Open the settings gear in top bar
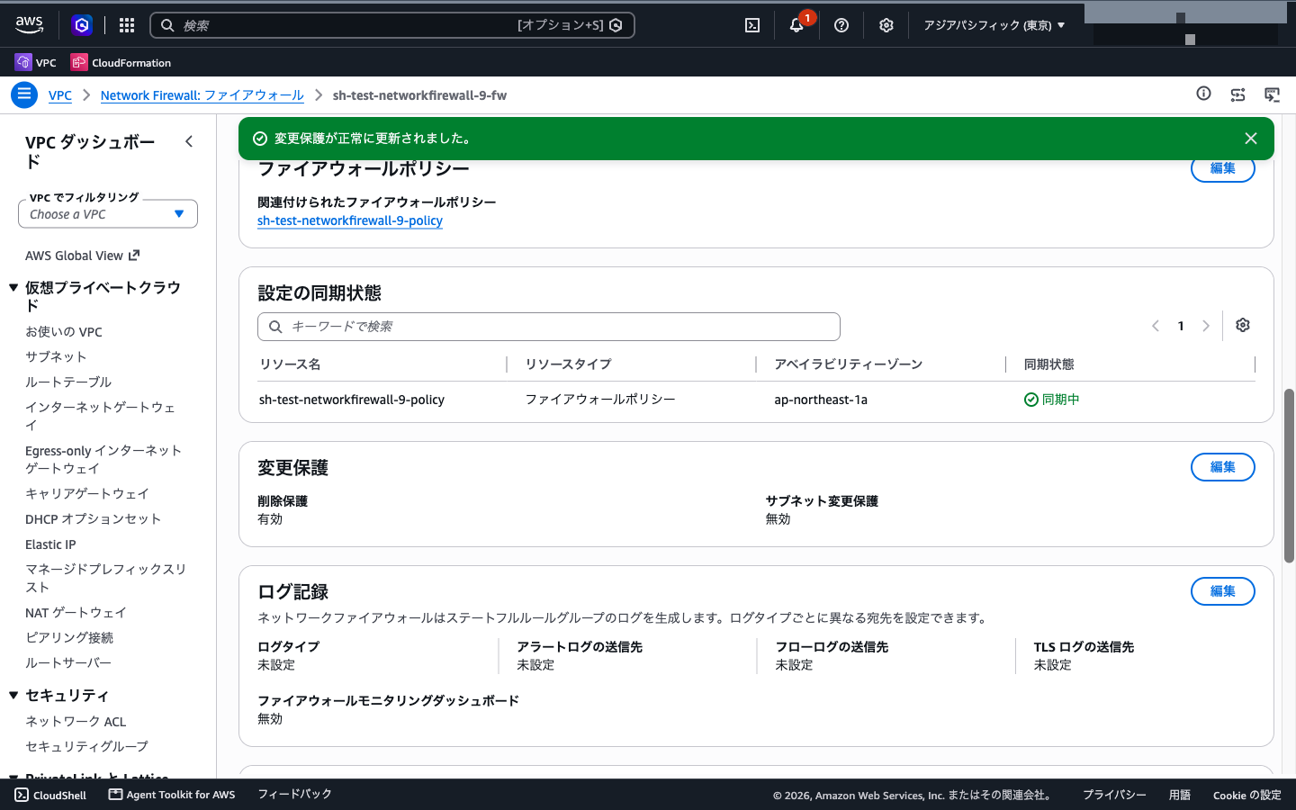 coord(886,25)
